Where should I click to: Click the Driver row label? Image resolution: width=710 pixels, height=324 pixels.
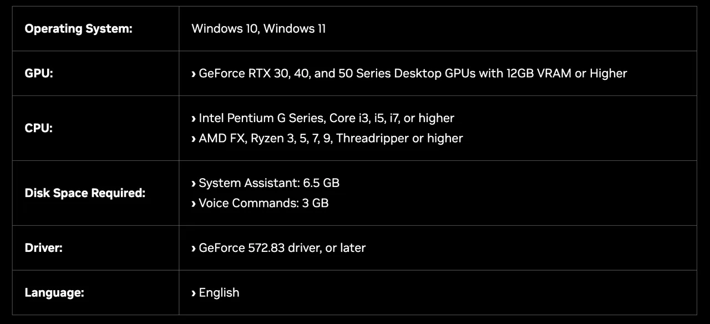pos(44,248)
